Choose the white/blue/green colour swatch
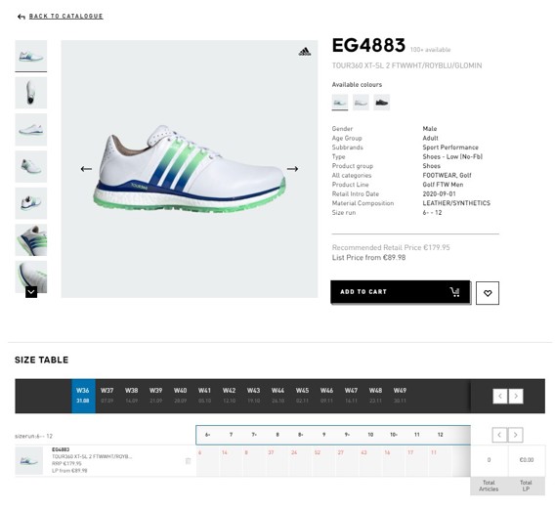The width and height of the screenshot is (555, 508). (x=340, y=103)
